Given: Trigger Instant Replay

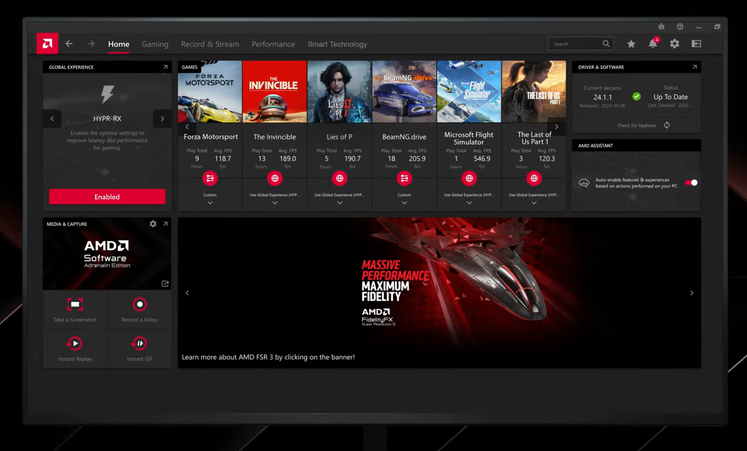Looking at the screenshot, I should coord(75,349).
